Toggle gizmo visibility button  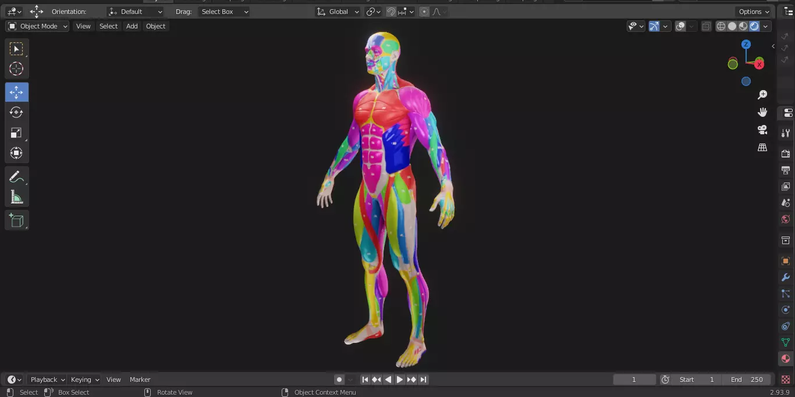pyautogui.click(x=654, y=26)
